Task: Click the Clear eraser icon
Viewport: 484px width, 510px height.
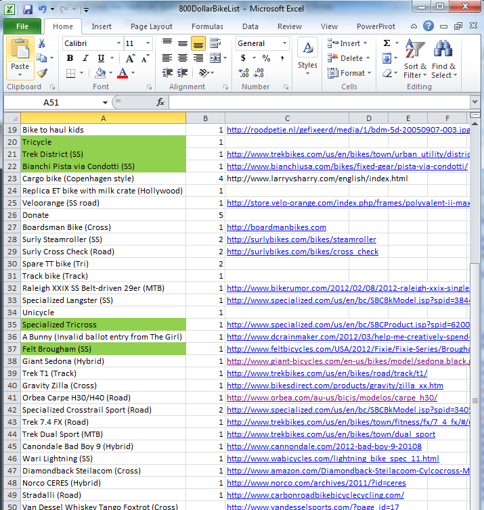Action: coord(387,73)
